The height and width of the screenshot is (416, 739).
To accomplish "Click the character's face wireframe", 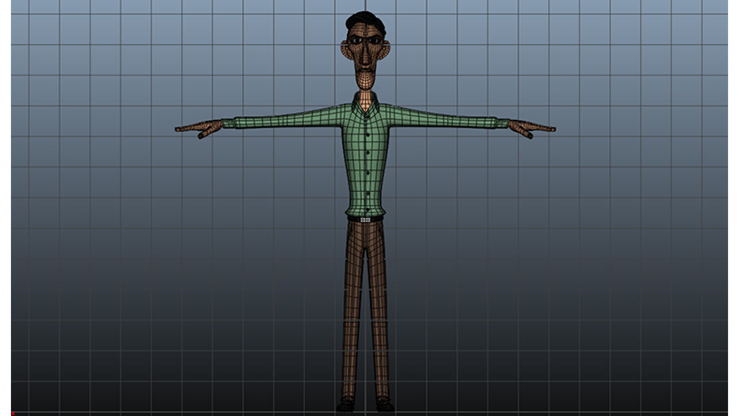I will click(x=365, y=57).
